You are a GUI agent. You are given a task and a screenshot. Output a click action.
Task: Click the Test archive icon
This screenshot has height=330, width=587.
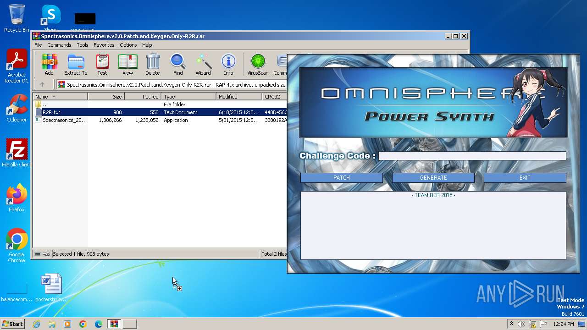[x=102, y=65]
